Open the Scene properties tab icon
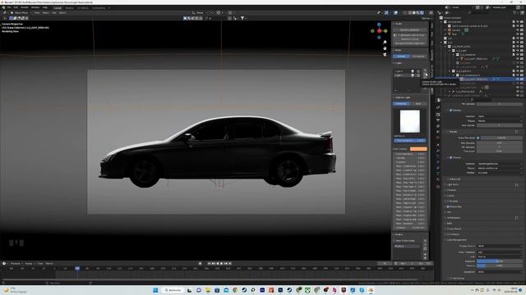This screenshot has width=526, height=295. pos(438,132)
